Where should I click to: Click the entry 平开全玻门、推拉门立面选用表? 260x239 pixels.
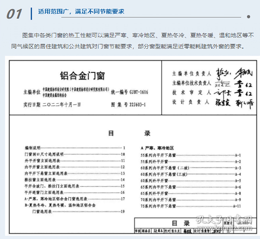tap(75, 186)
